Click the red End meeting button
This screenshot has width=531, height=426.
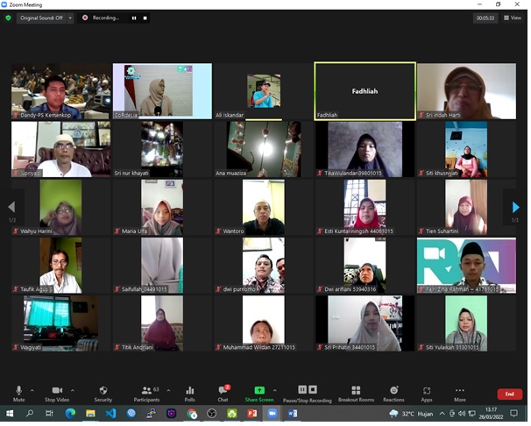coord(509,394)
